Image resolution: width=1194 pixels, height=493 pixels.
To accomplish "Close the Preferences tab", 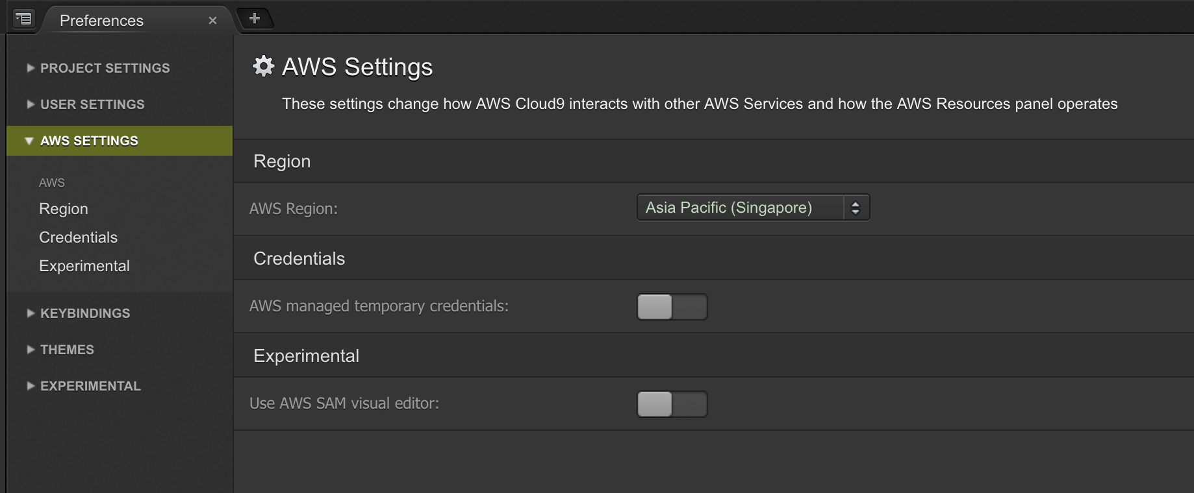I will click(x=212, y=21).
